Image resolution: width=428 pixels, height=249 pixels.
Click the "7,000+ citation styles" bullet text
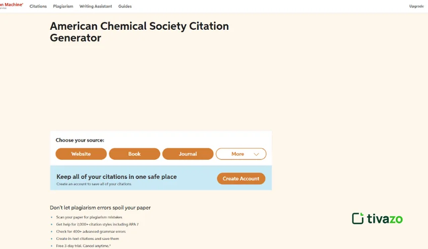[97, 224]
